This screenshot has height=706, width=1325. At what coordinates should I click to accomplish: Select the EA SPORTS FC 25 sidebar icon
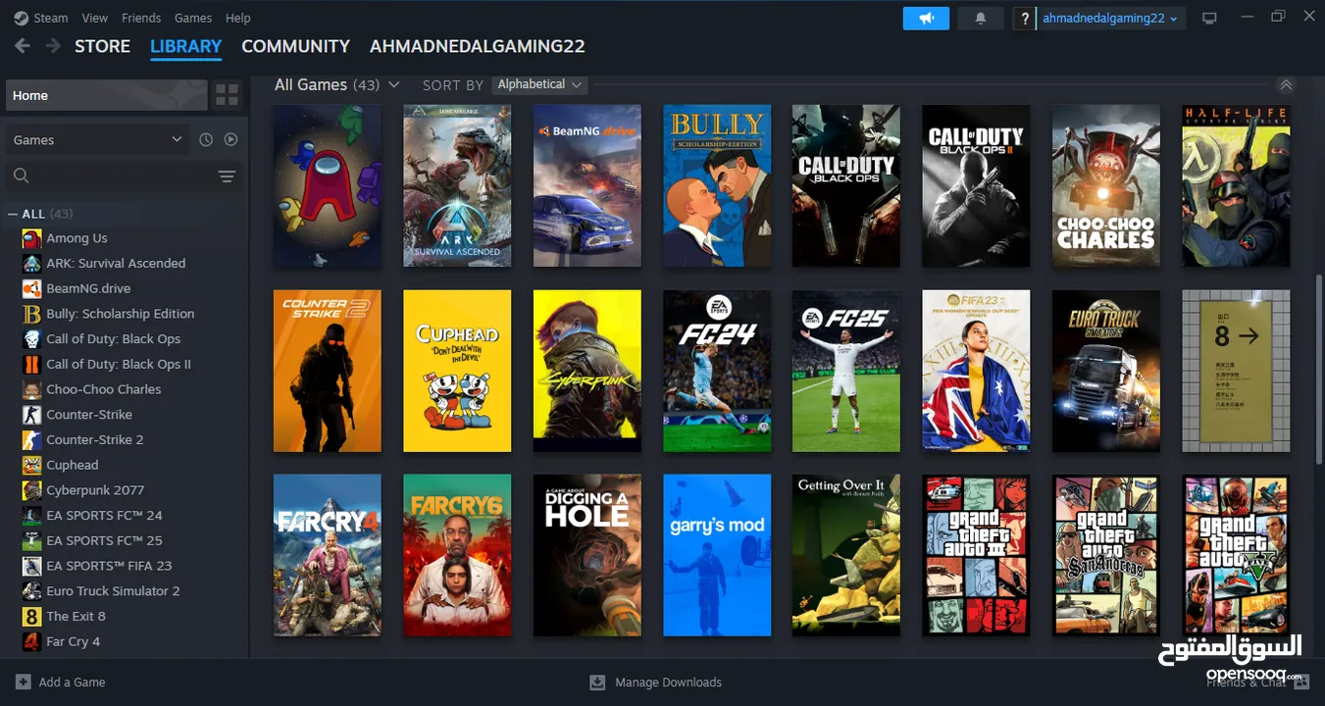pyautogui.click(x=31, y=540)
